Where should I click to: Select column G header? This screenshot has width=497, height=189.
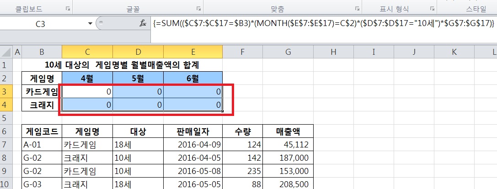tap(288, 52)
